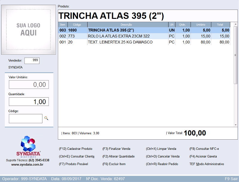239x182 pixels.
Task: Click unit price 15,00 in row 002
Action: [206, 36]
